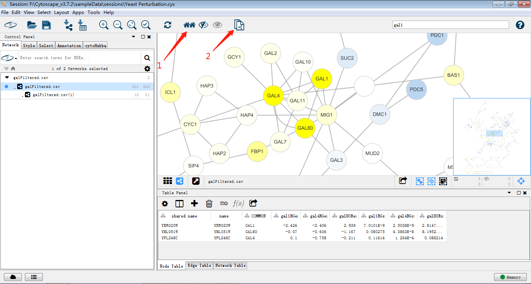Image resolution: width=531 pixels, height=284 pixels.
Task: Toggle node selection mode button
Action: coord(420,181)
